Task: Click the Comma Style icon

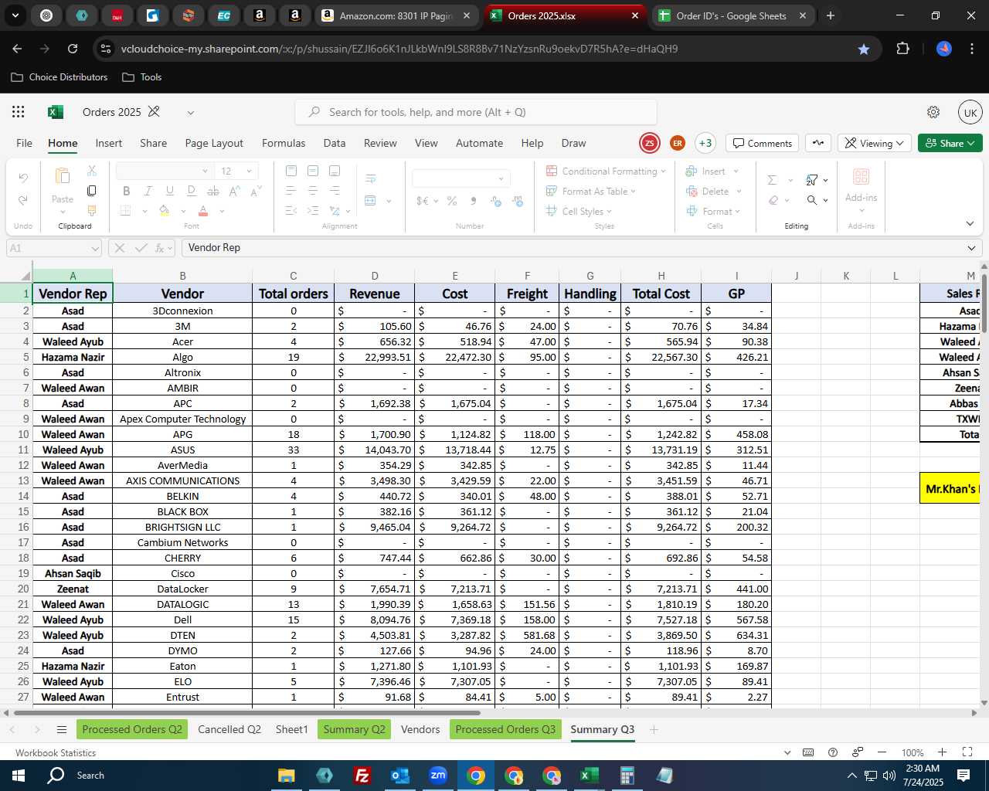Action: 474,201
